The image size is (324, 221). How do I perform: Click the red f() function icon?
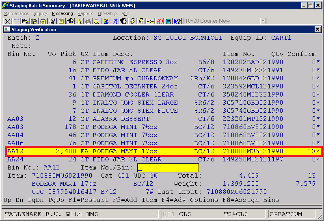pos(160,21)
